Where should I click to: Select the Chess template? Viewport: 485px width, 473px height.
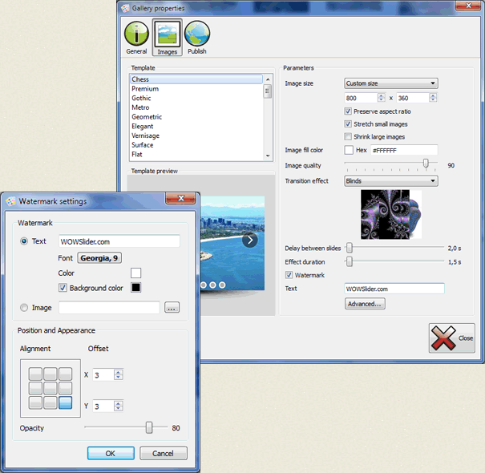(196, 79)
